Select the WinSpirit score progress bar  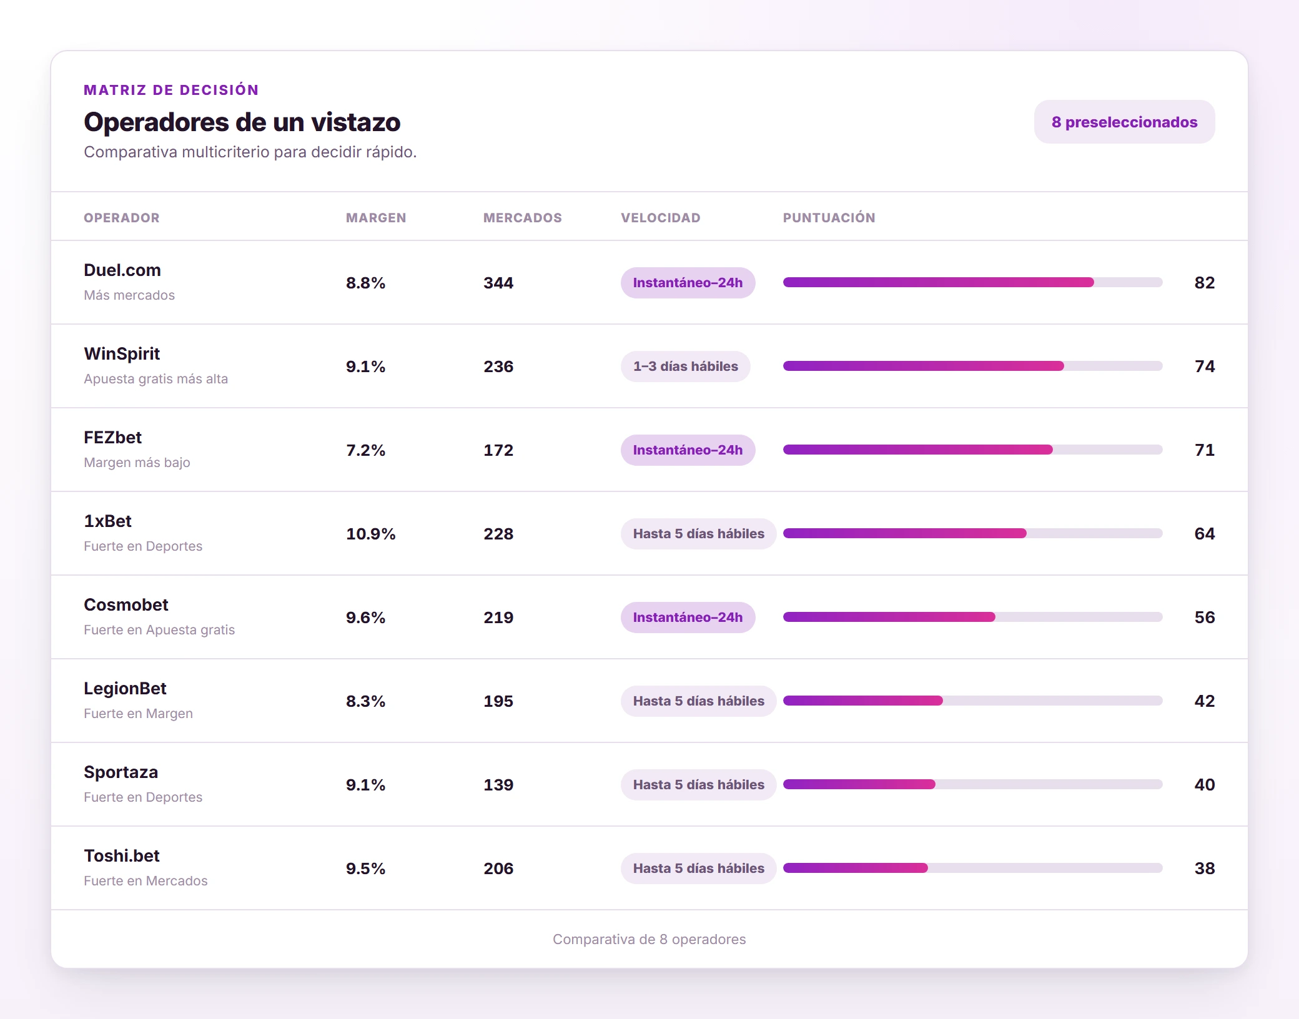pyautogui.click(x=973, y=366)
